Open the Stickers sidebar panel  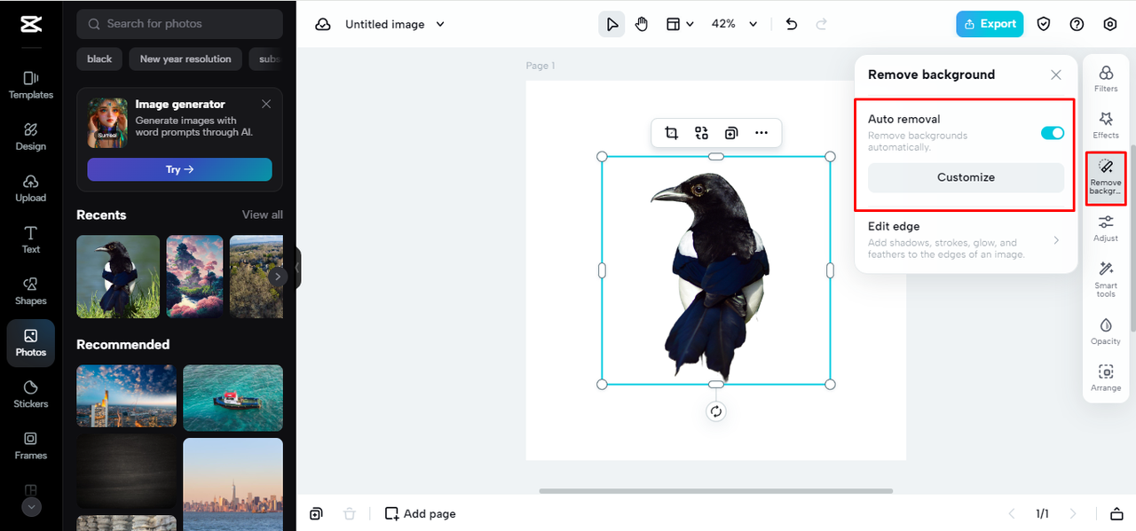click(31, 394)
